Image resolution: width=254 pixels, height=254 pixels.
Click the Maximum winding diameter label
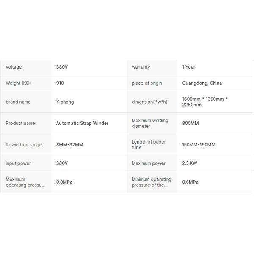150,123
